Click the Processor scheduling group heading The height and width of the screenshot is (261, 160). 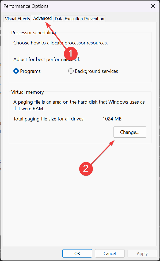click(33, 33)
